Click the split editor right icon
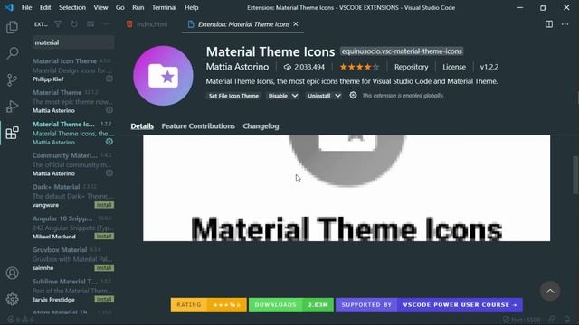The image size is (579, 325). [549, 24]
